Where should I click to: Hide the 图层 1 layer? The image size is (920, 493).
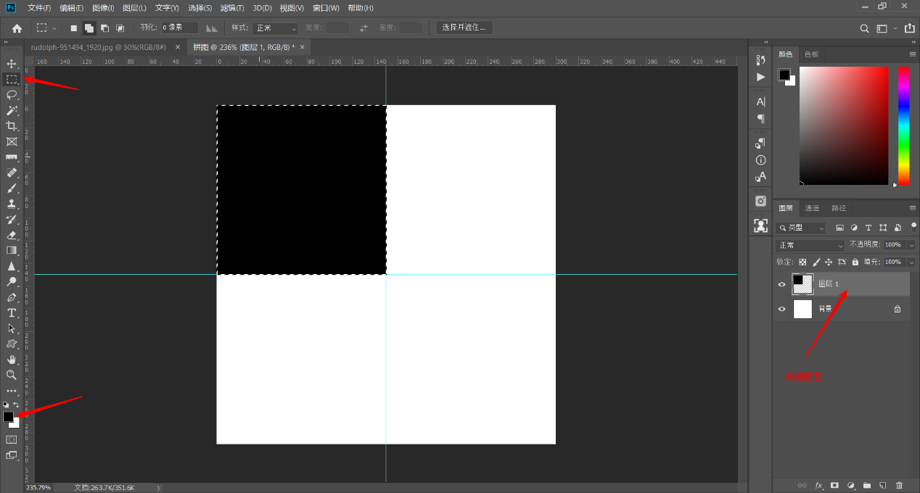(x=781, y=284)
